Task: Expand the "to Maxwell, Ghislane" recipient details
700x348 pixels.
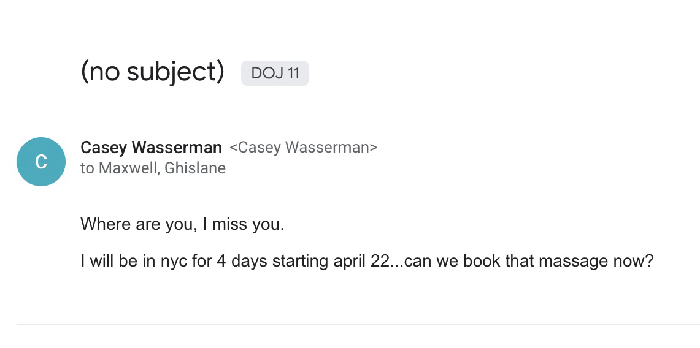Action: tap(153, 168)
